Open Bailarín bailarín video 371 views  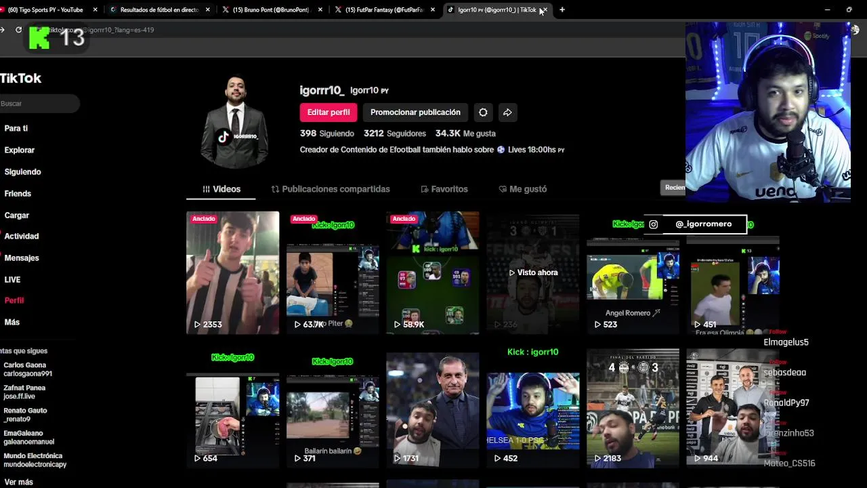333,408
